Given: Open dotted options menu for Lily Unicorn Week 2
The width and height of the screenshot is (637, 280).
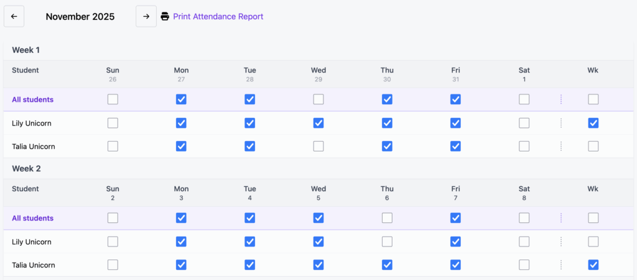Looking at the screenshot, I should (x=560, y=242).
